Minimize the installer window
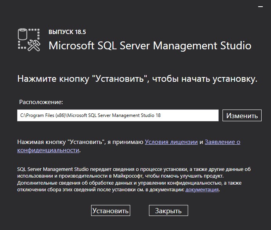 260,7
